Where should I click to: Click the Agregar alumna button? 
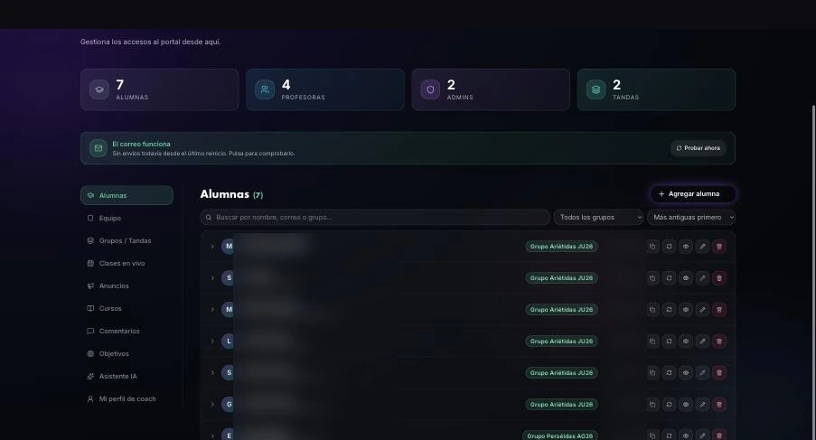click(x=693, y=194)
